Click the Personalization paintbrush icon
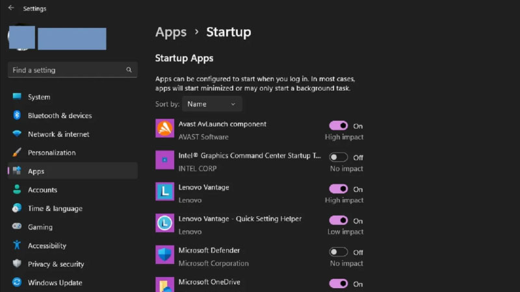Viewport: 520px width, 292px height. [17, 152]
